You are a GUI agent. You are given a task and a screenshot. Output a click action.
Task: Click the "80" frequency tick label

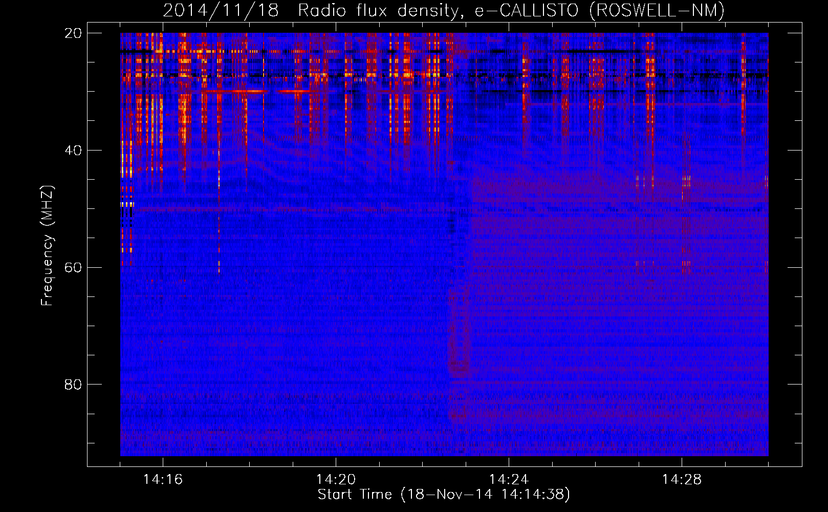point(73,385)
